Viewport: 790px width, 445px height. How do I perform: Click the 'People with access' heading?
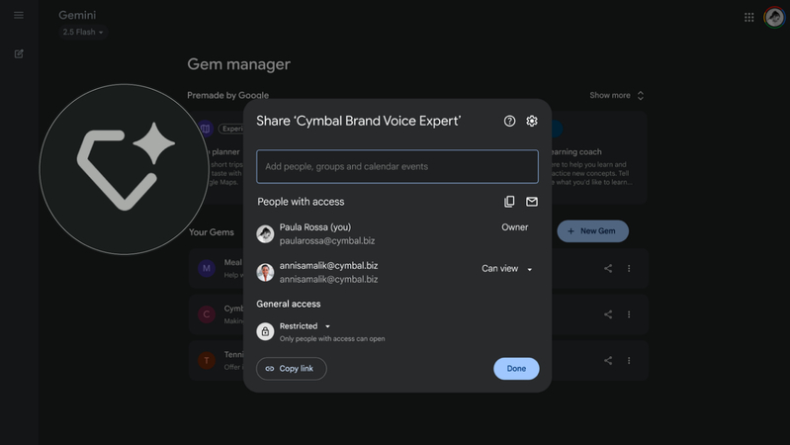tap(301, 202)
